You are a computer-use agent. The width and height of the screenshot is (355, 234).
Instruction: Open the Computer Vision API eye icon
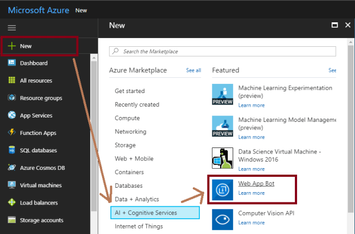[222, 219]
